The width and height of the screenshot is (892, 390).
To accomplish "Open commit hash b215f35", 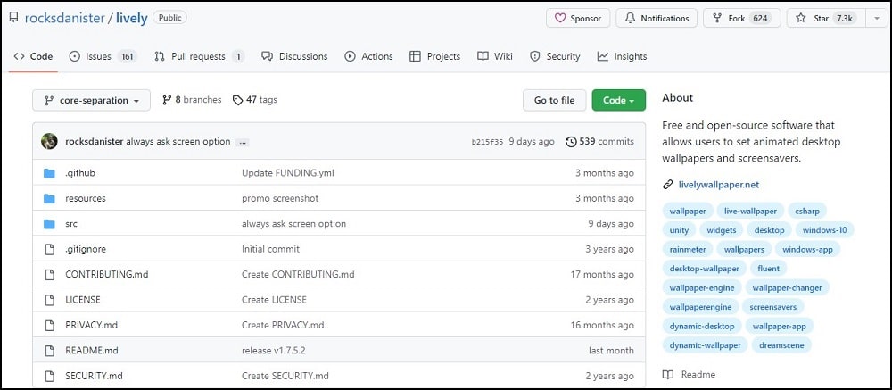I will [x=487, y=142].
